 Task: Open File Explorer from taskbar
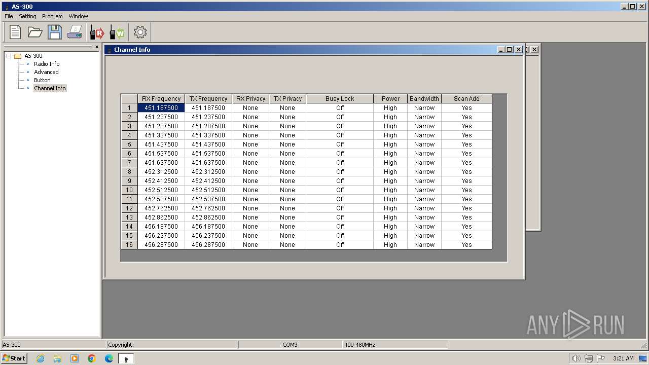pos(57,358)
